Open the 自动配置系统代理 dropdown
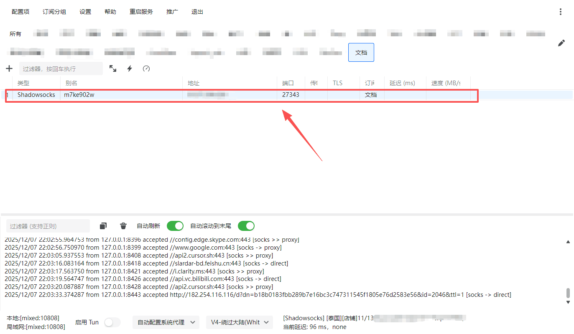574x334 pixels. click(x=166, y=322)
